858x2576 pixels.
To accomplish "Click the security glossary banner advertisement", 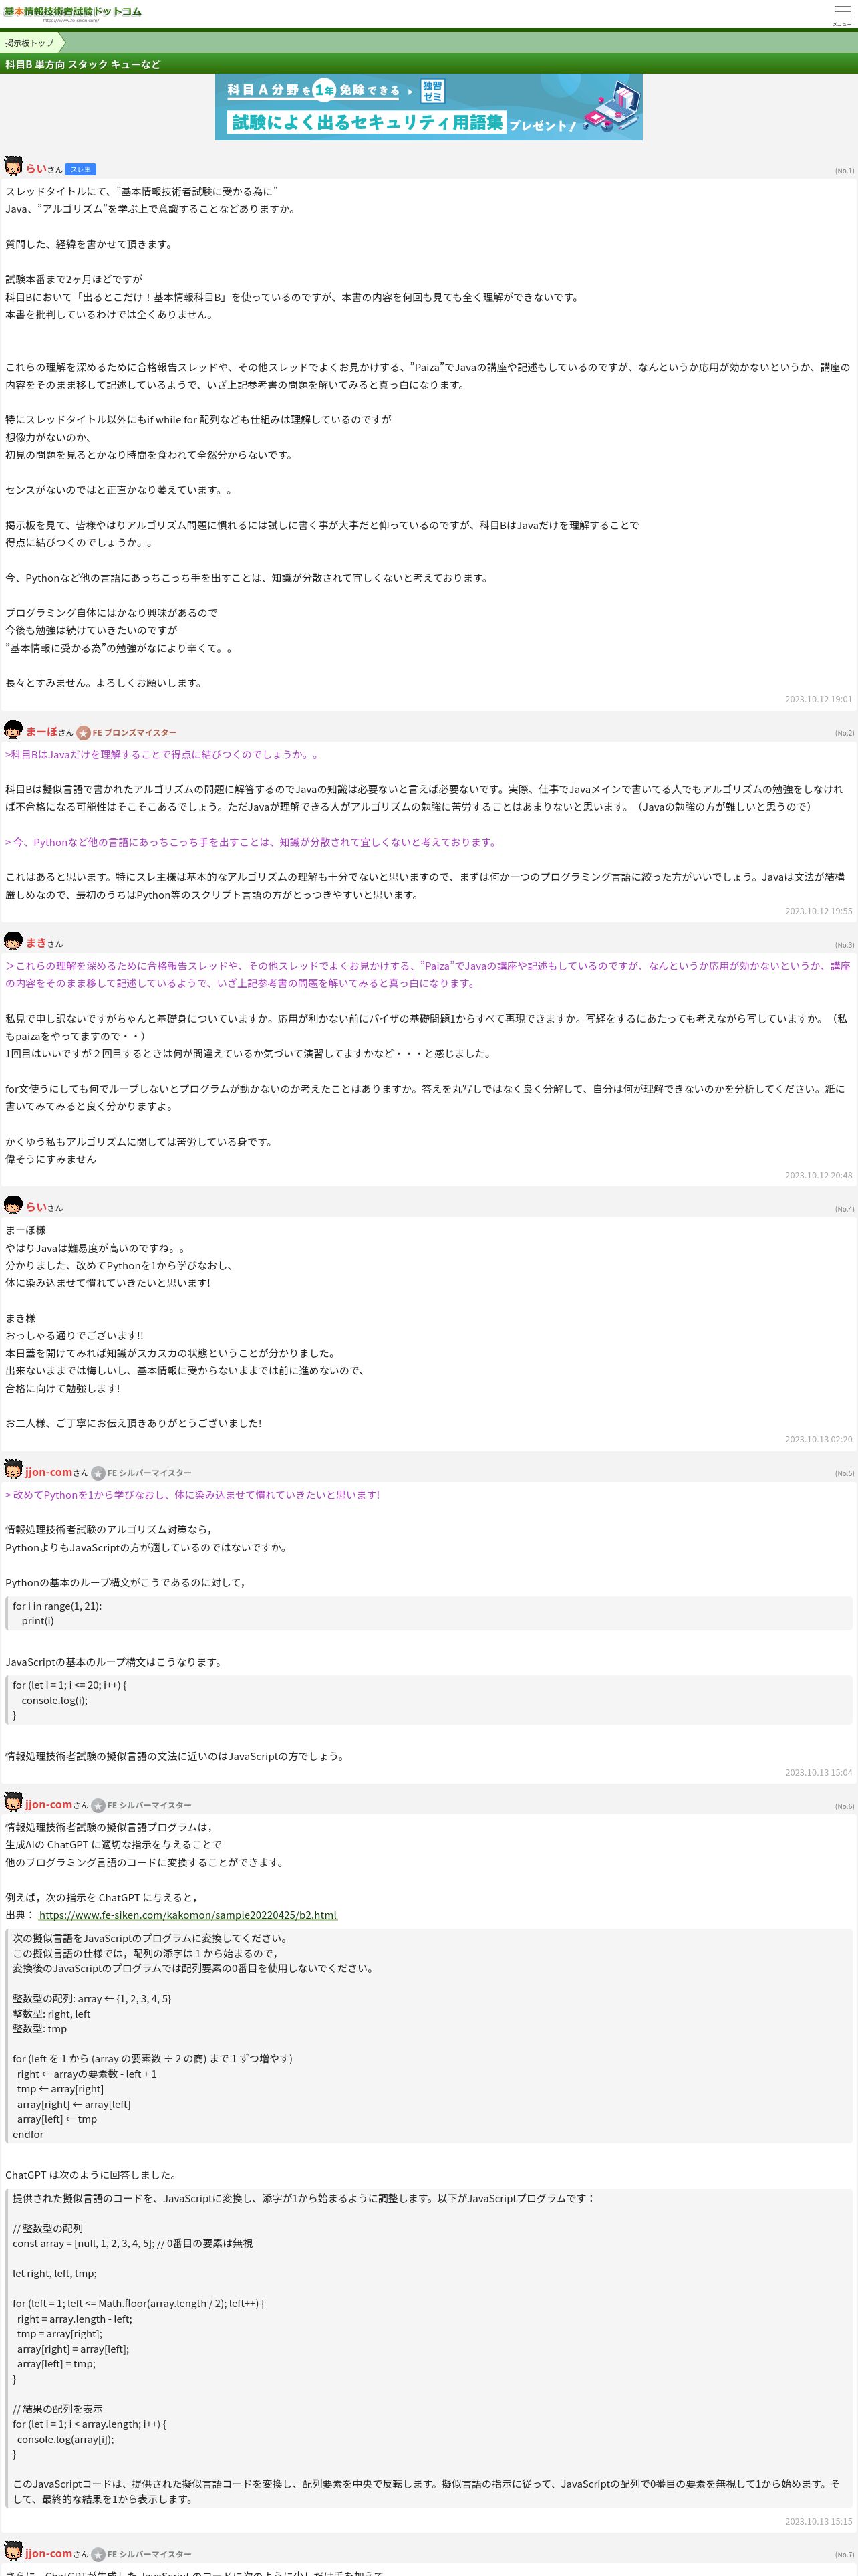I will pyautogui.click(x=428, y=107).
